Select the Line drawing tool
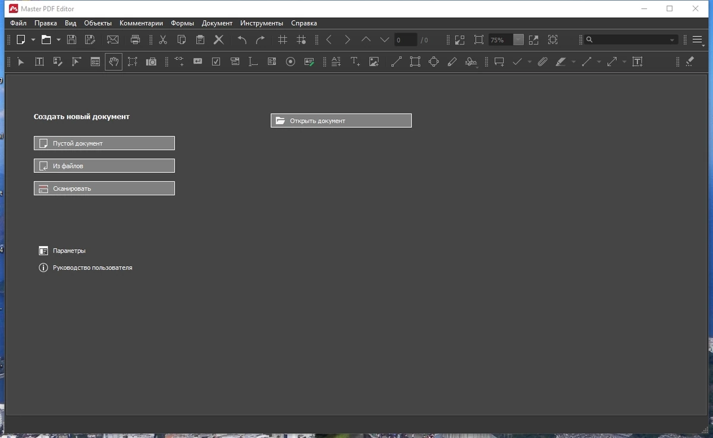This screenshot has height=438, width=713. [396, 61]
